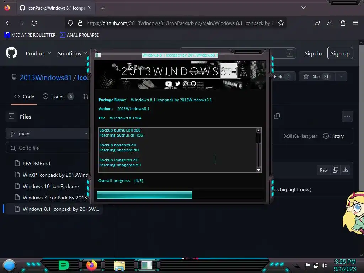
Task: Reload the current browser page
Action: point(34,23)
